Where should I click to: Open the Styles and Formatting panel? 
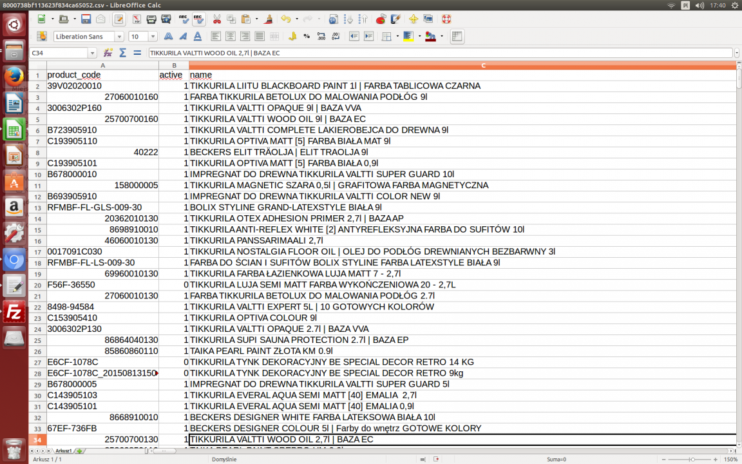(x=42, y=37)
